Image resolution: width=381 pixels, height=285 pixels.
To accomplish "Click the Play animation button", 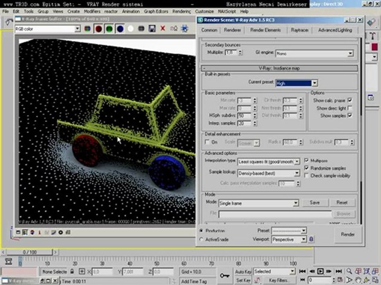I will pyautogui.click(x=321, y=271).
